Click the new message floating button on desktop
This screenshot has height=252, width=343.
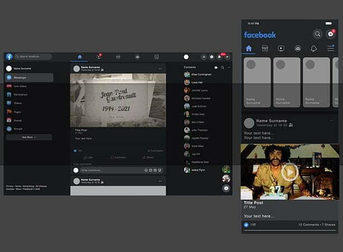pos(226,188)
